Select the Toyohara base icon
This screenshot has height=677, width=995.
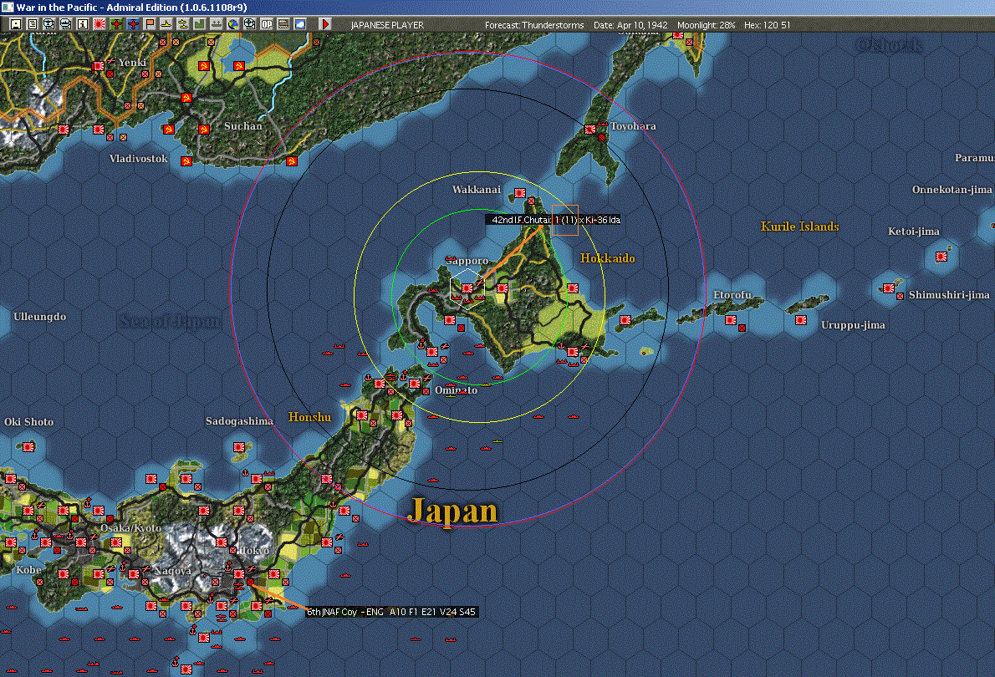point(590,130)
